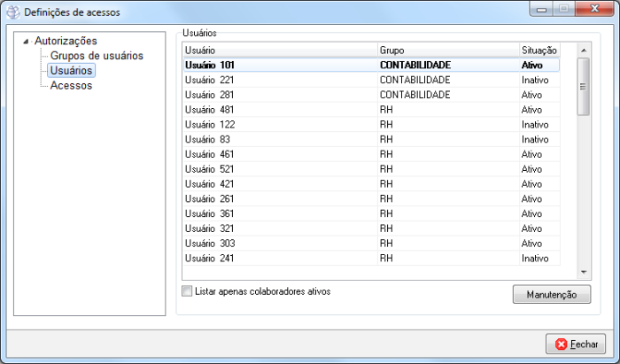This screenshot has height=364, width=620.
Task: Sort by Grupo column header
Action: pos(447,50)
